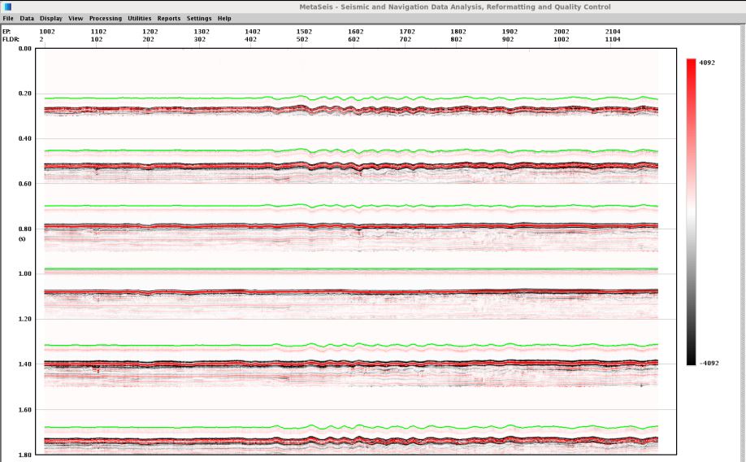Image resolution: width=746 pixels, height=462 pixels.
Task: Click the black bottom of the amplitude color bar
Action: coord(691,360)
